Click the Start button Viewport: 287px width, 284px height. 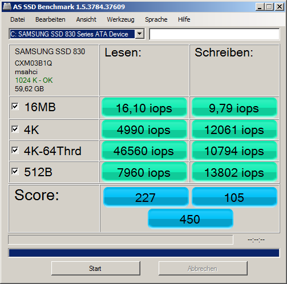click(96, 268)
